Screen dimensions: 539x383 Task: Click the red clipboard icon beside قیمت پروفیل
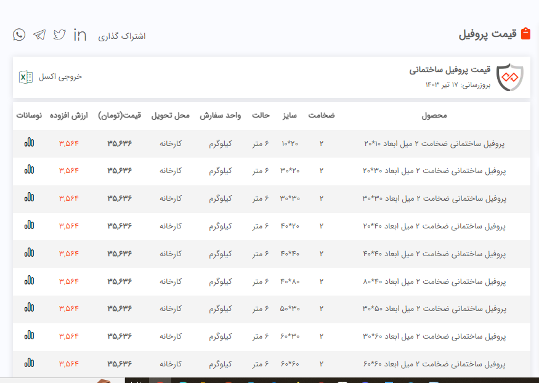click(x=525, y=34)
